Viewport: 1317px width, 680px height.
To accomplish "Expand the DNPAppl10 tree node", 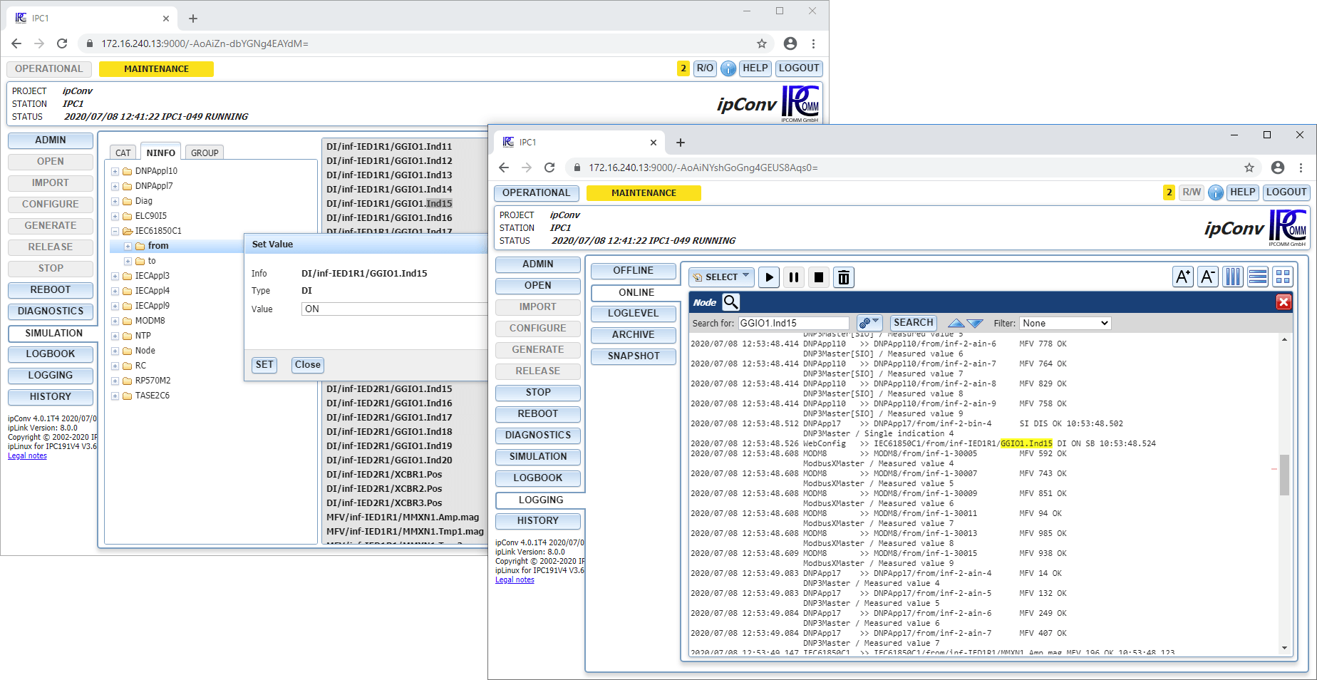I will (115, 172).
